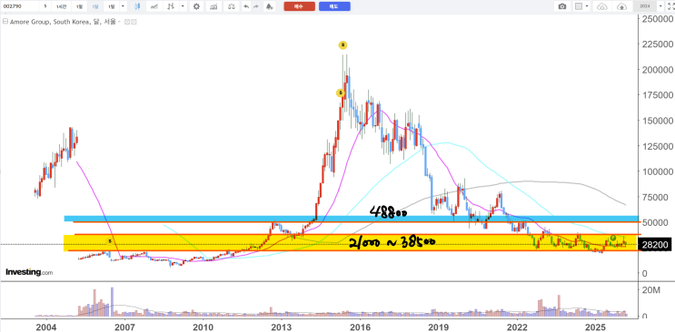Click the balance scale compare icon
Viewport: 675px width, 332px height.
[x=232, y=6]
